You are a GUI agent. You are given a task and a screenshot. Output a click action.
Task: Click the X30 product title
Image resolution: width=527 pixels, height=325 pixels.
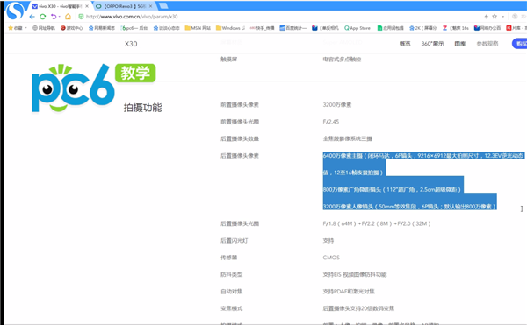pos(131,44)
